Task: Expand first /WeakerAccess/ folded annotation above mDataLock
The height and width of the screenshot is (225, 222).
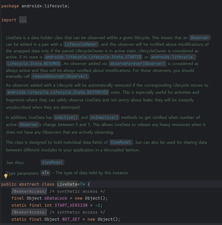Action: tap(29, 191)
